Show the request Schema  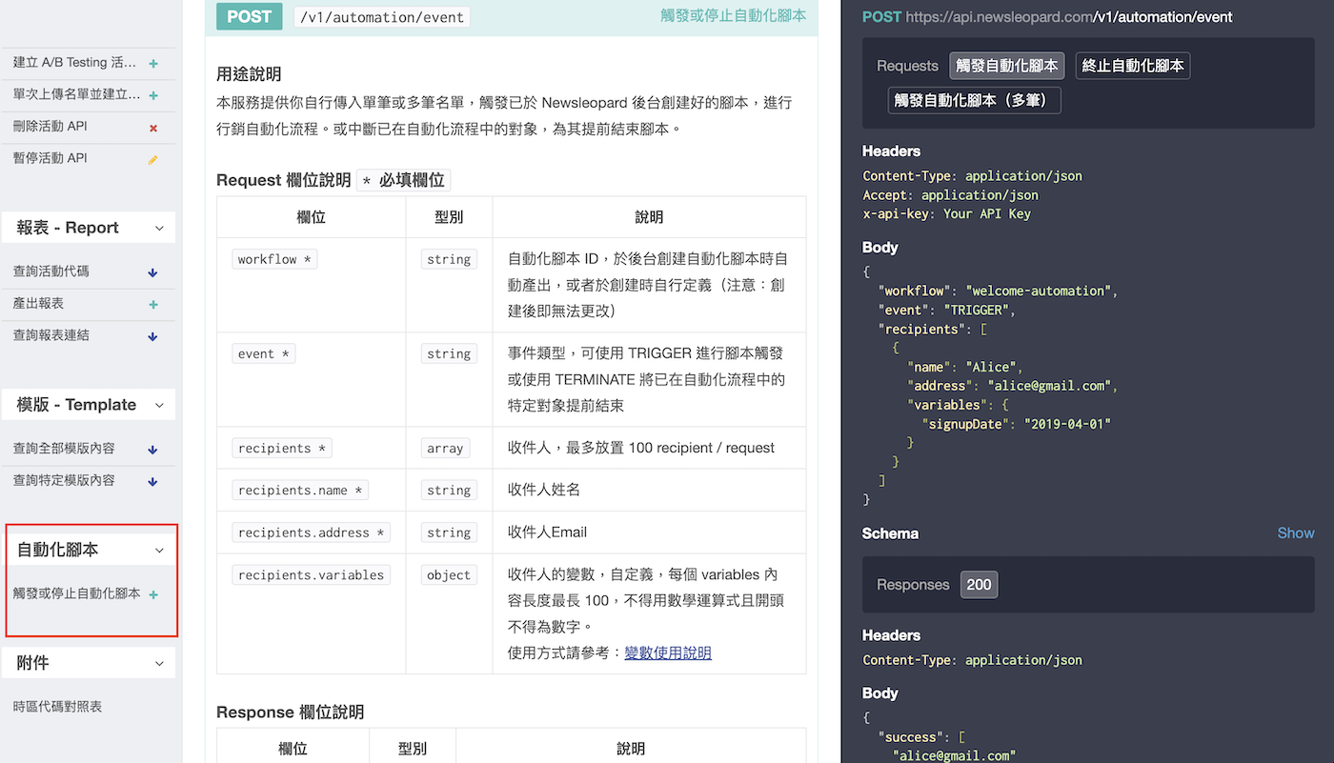(x=1296, y=533)
